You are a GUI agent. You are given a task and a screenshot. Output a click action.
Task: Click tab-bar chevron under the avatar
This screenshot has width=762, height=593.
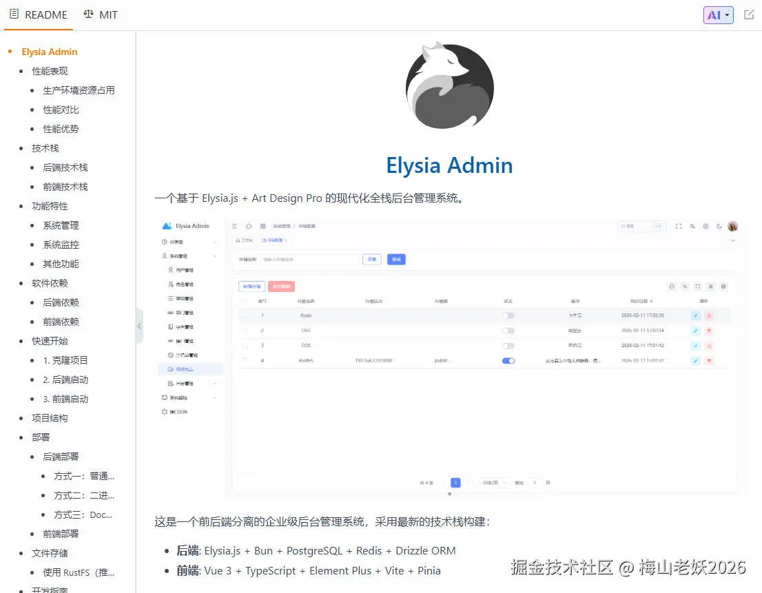click(x=733, y=240)
